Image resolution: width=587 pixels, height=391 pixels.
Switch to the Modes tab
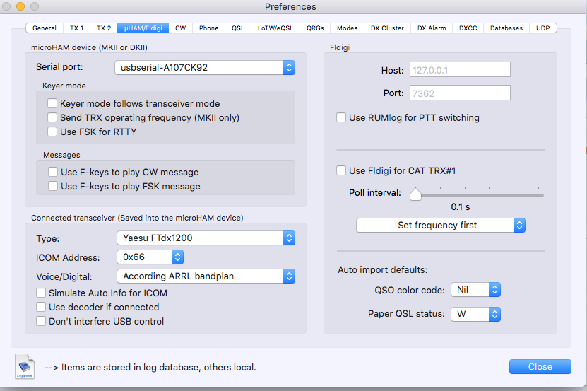click(348, 28)
